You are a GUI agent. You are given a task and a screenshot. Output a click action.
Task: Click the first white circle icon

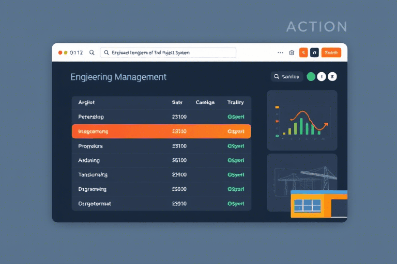(322, 77)
